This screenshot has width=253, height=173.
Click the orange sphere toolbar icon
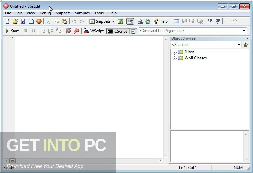[39, 21]
